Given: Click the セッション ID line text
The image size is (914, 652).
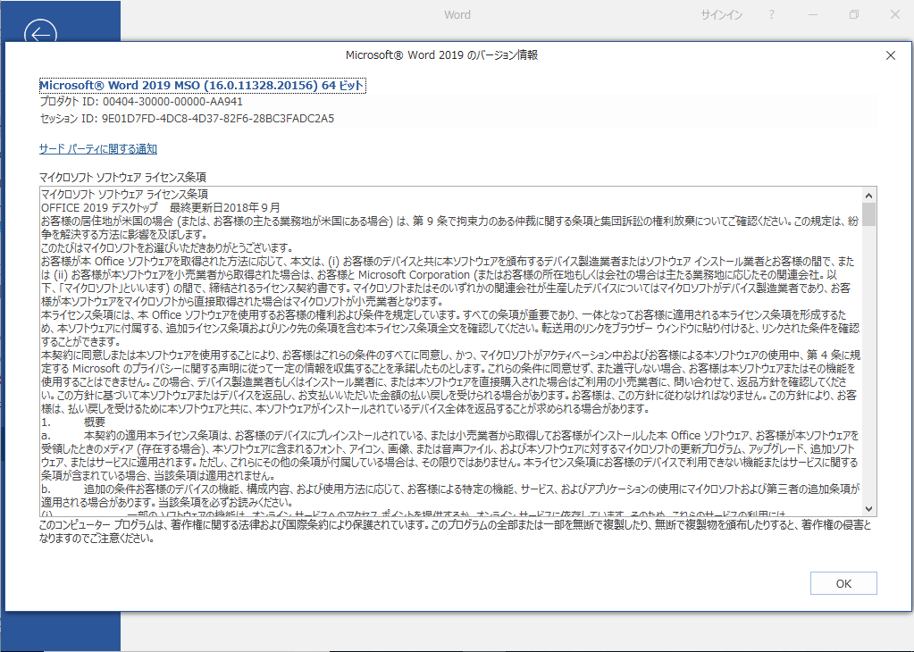Looking at the screenshot, I should tap(187, 119).
